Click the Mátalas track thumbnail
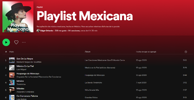Image resolution: width=194 pixels, height=100 pixels. [x=12, y=90]
